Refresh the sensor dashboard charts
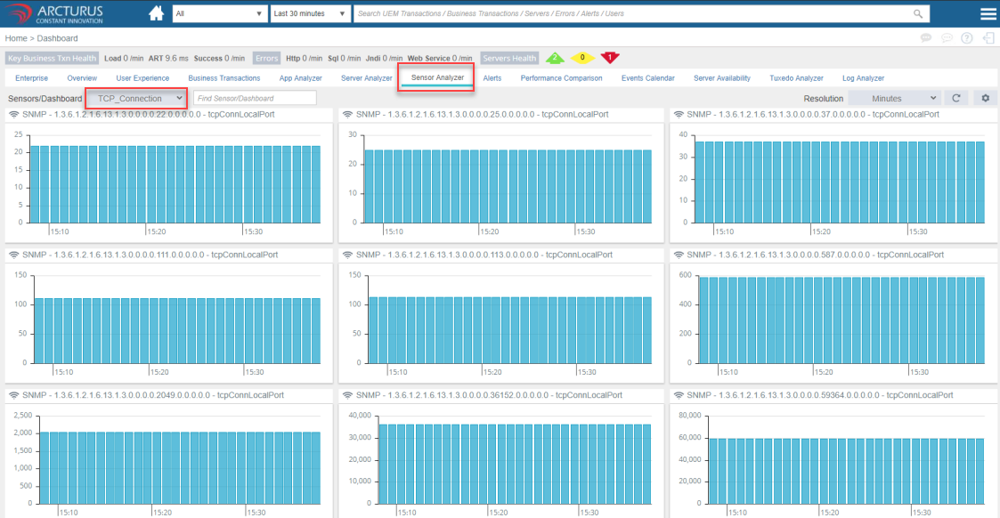Screen dimensions: 1000x518 click(x=955, y=98)
